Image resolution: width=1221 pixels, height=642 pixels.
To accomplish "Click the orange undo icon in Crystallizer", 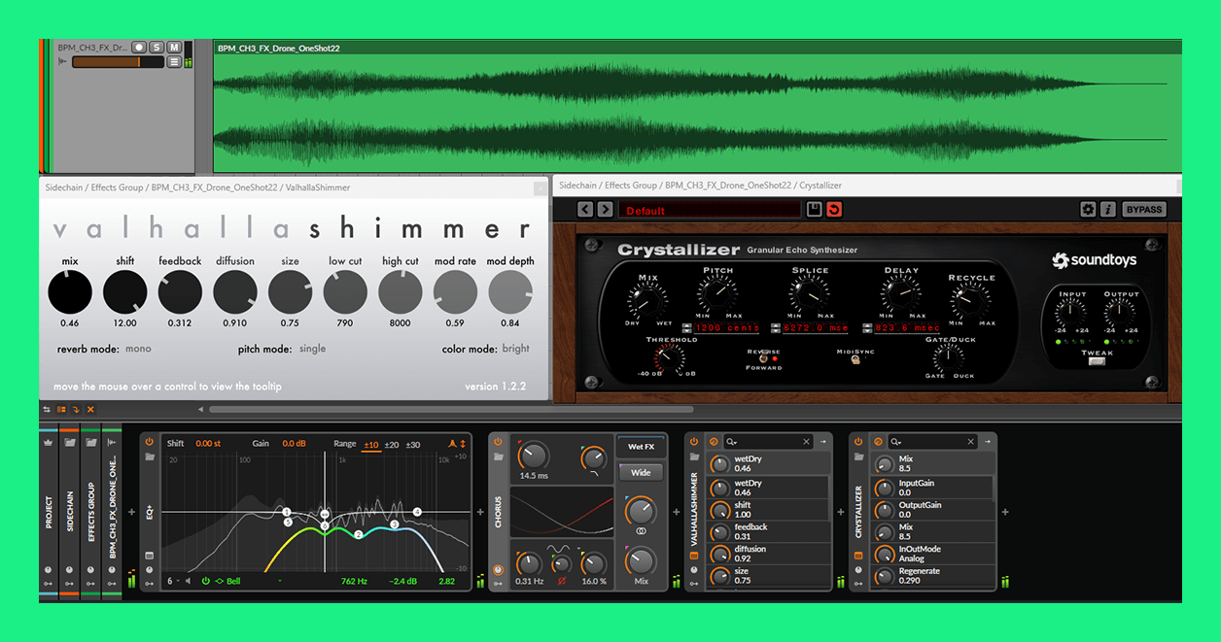I will click(834, 210).
